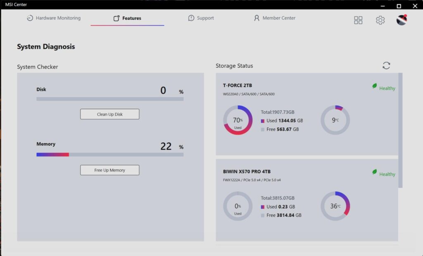
Task: Click the Used 1344.05 GB value
Action: point(285,121)
